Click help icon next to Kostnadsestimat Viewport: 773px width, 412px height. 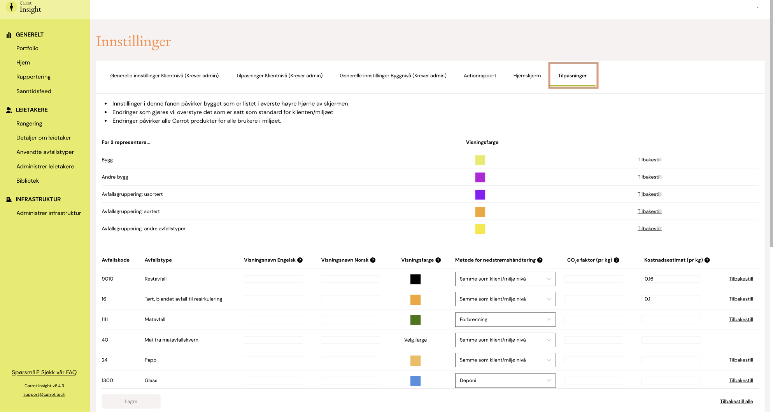pyautogui.click(x=707, y=260)
